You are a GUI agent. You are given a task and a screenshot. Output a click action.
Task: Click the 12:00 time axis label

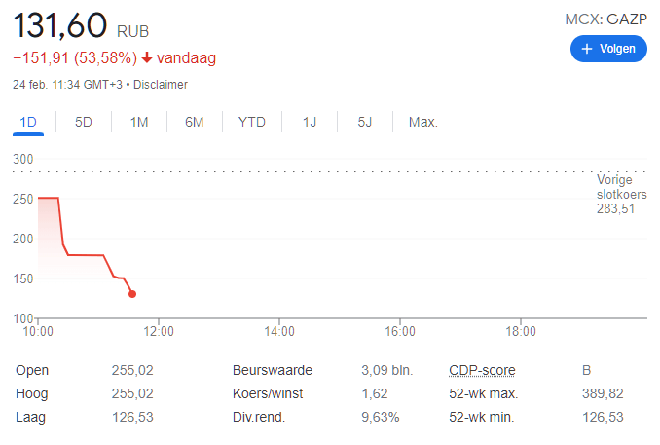[159, 331]
